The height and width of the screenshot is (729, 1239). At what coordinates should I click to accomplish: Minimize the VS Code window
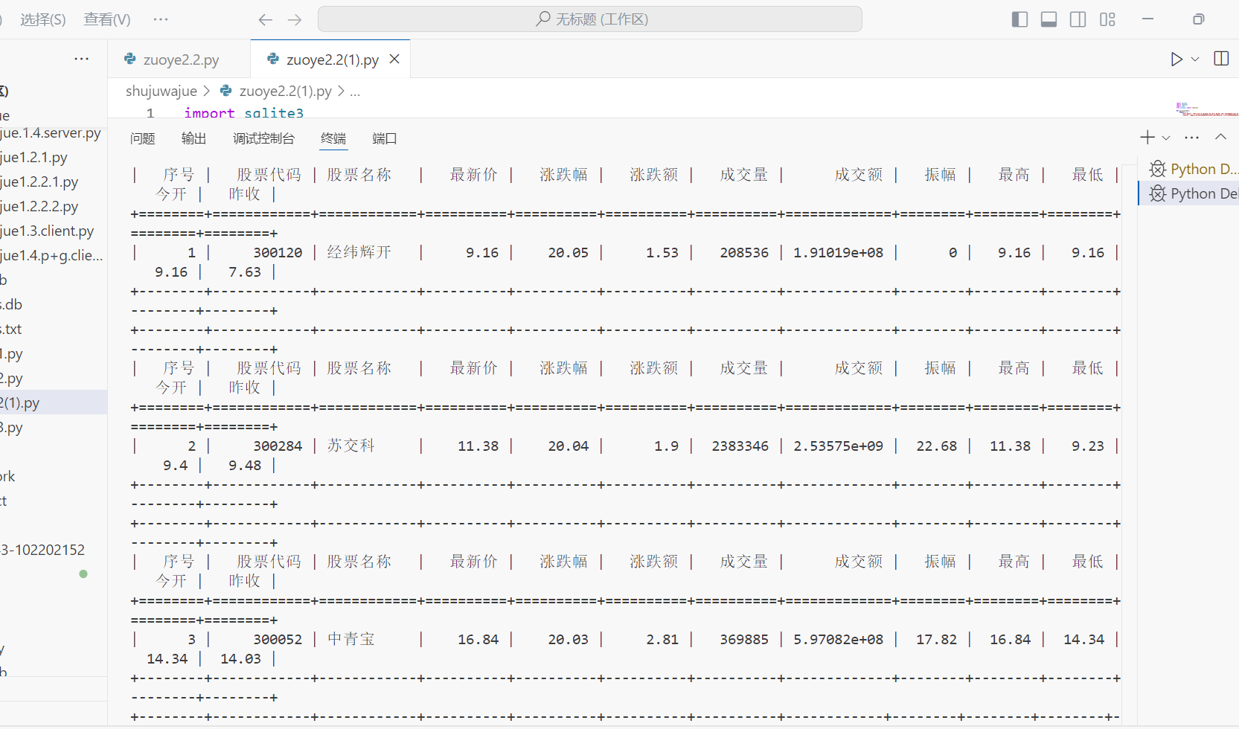tap(1147, 19)
